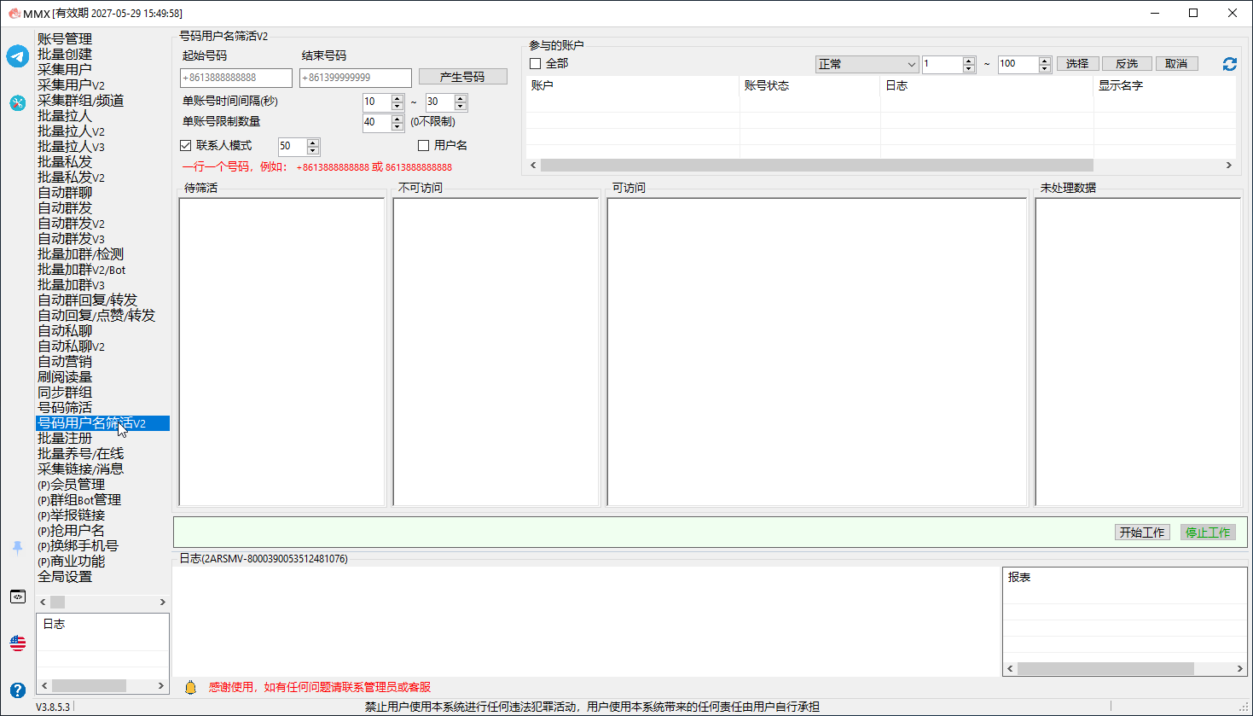Viewport: 1253px width, 716px height.
Task: Click the 显示名字 column header
Action: click(1165, 85)
